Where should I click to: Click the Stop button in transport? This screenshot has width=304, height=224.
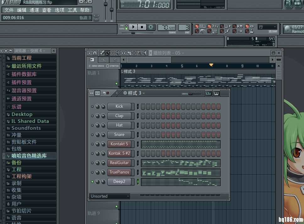[142, 27]
